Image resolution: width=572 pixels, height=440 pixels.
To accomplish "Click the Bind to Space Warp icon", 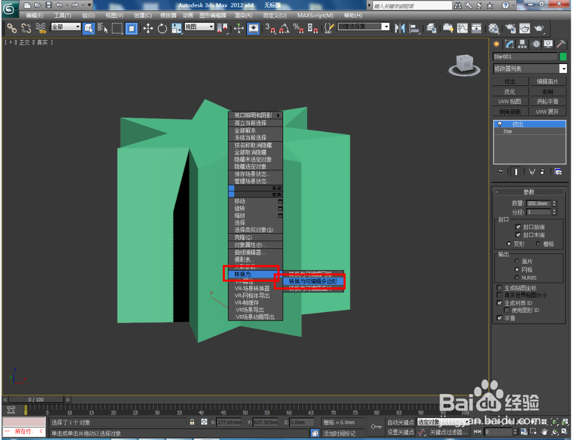I will click(x=41, y=28).
